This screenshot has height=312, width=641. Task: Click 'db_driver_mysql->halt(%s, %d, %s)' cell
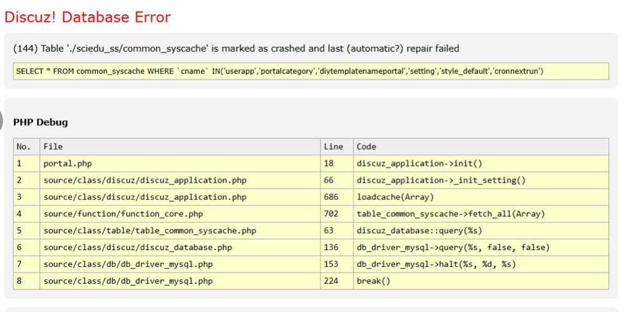pyautogui.click(x=481, y=264)
